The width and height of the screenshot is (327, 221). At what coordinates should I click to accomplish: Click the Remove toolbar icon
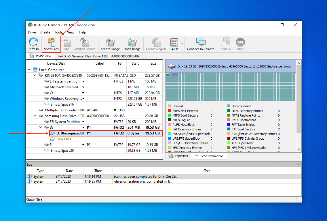coord(225,44)
